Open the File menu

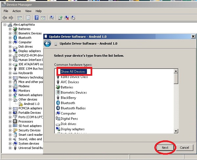pos(6,11)
